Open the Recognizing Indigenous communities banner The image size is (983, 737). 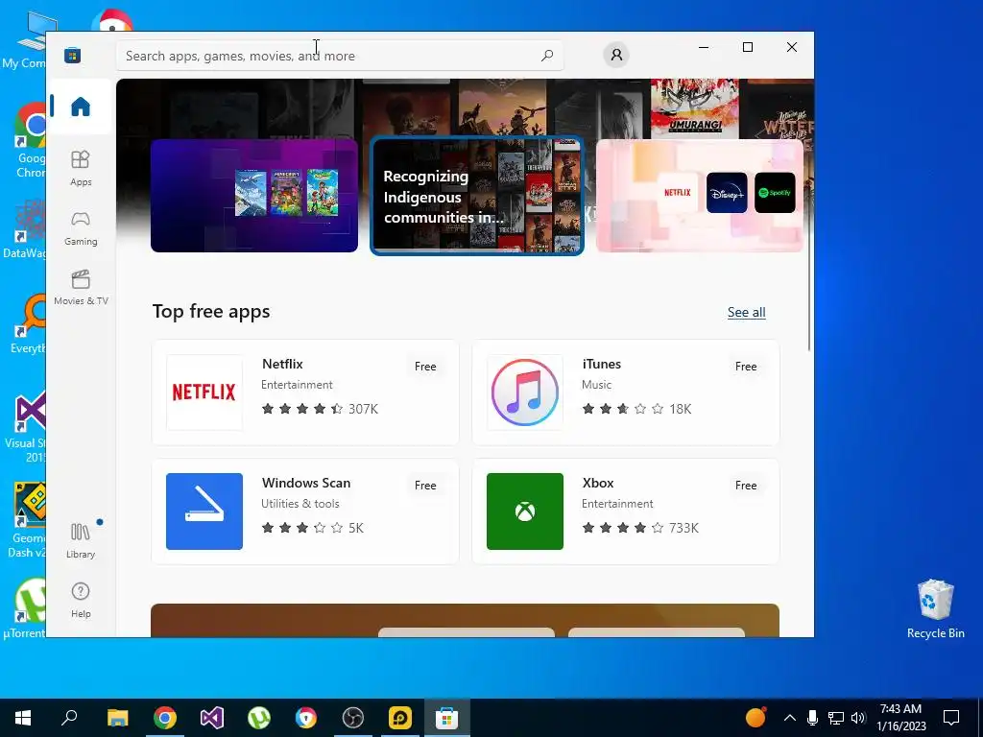click(477, 196)
